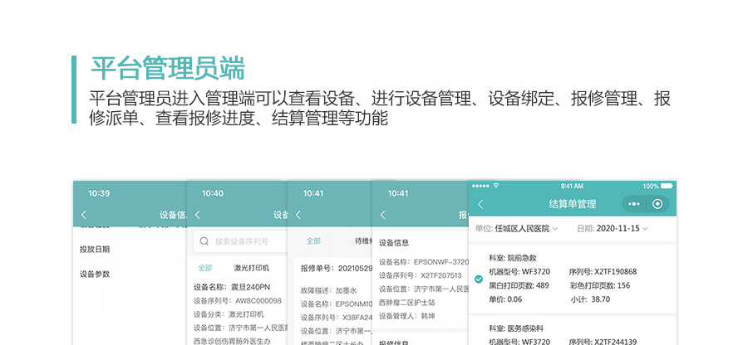Toggle the checkmark for 院前急救 settlement record

pyautogui.click(x=478, y=279)
